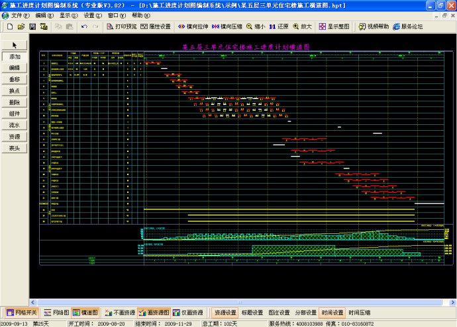Viewport: 457px width, 327px height.
Task: Click the 组件 side button
Action: (15, 114)
